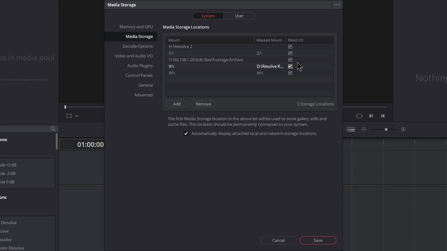This screenshot has width=447, height=251.
Task: Toggle the loop playback icon
Action: tap(359, 116)
